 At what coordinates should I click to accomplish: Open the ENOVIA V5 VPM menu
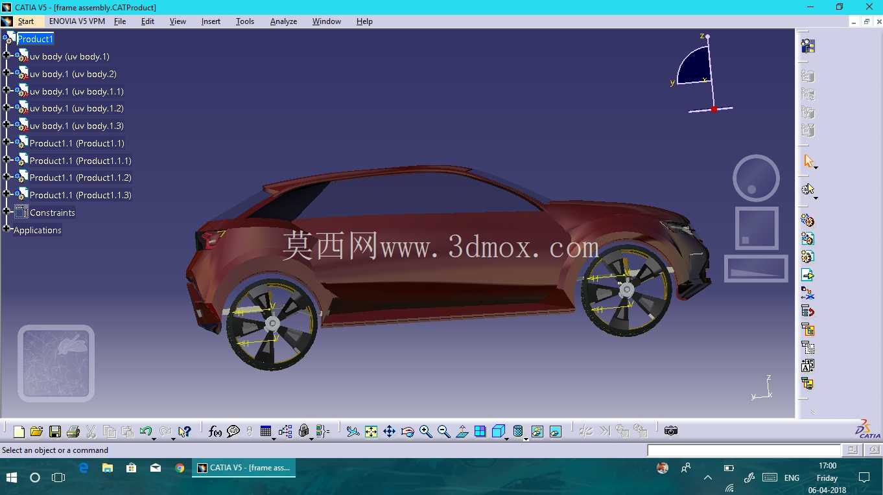77,21
